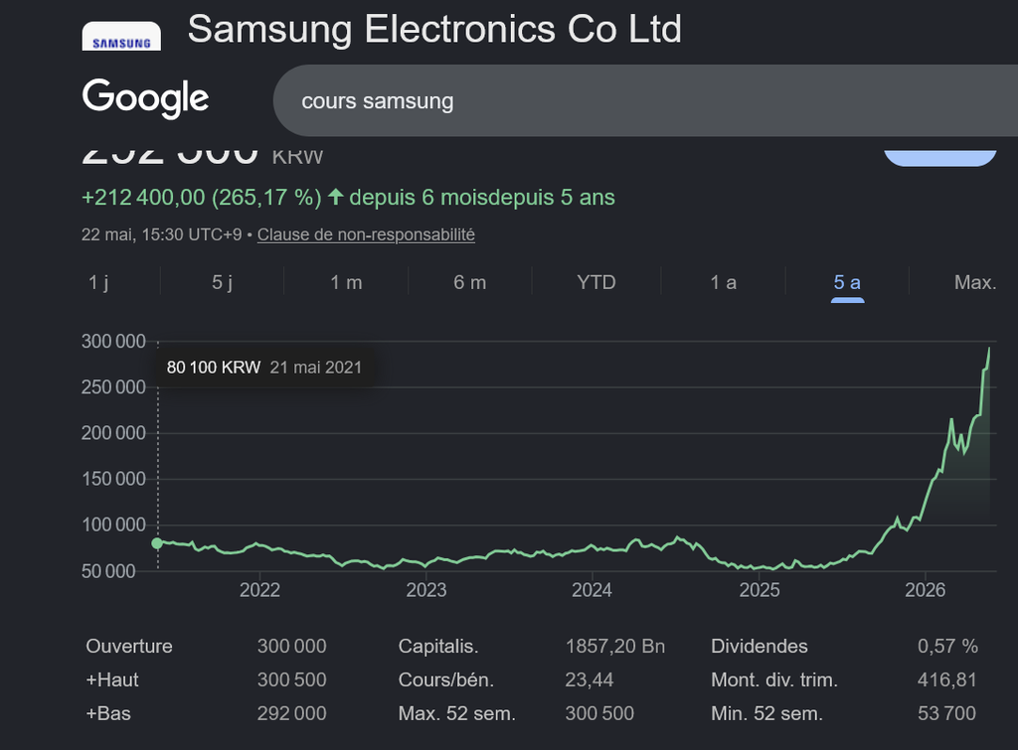Click the Capitalis. value 1857,20 Bn
The width and height of the screenshot is (1018, 750).
tap(614, 647)
